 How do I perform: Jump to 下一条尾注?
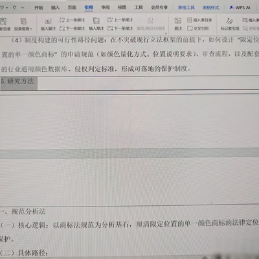[x=120, y=28]
